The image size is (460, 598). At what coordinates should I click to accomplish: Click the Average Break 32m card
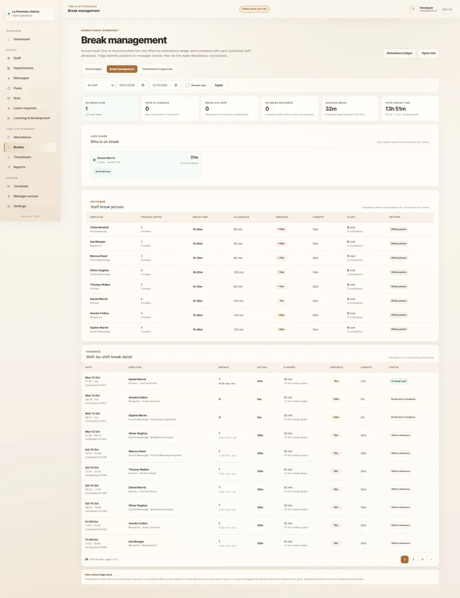point(350,108)
